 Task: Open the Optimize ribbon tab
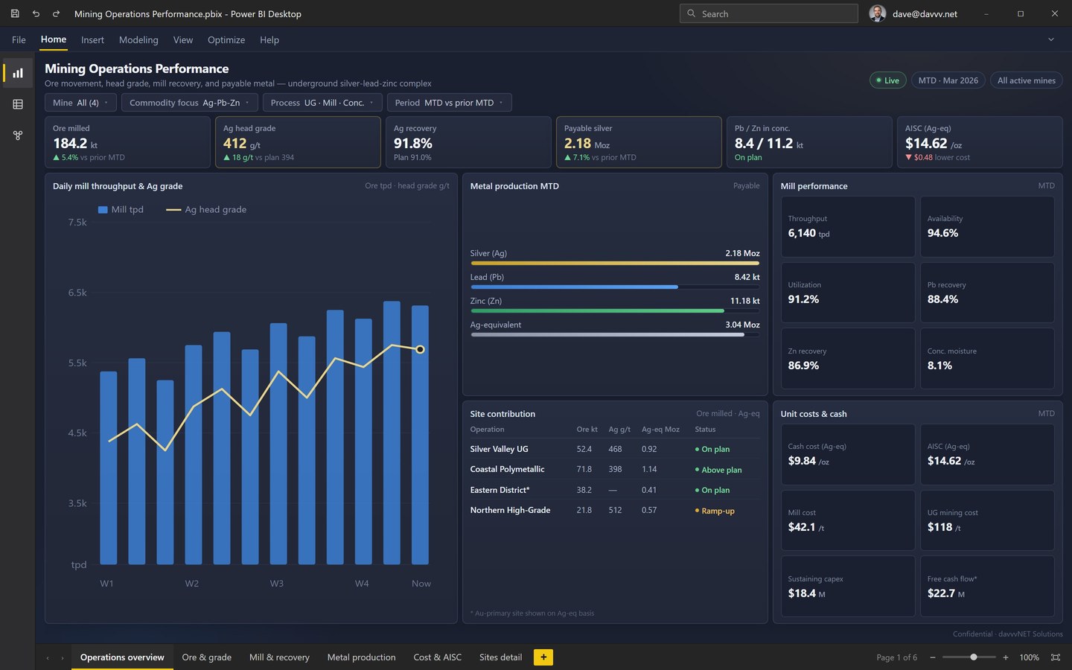pos(226,39)
